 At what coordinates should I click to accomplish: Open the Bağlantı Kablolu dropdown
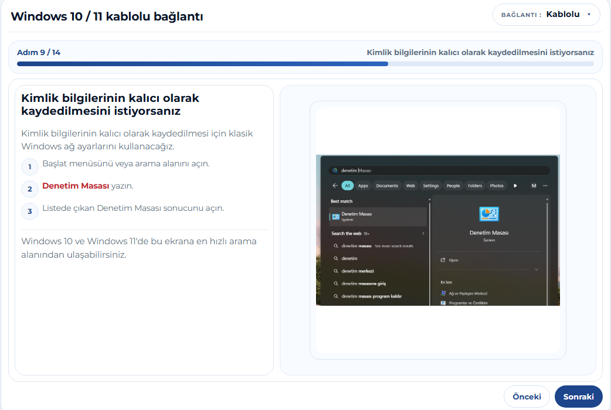coord(546,15)
